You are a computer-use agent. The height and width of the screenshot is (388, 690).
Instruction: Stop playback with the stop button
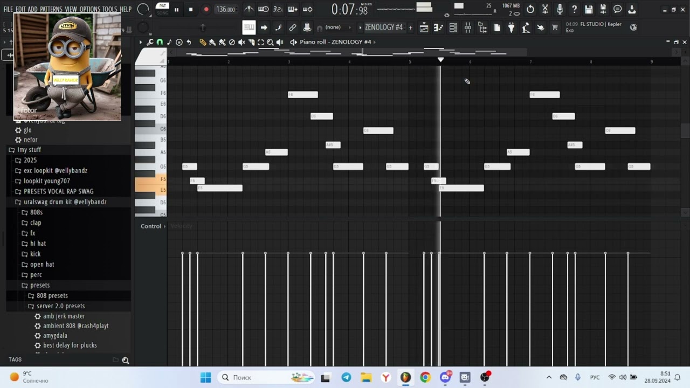[190, 9]
